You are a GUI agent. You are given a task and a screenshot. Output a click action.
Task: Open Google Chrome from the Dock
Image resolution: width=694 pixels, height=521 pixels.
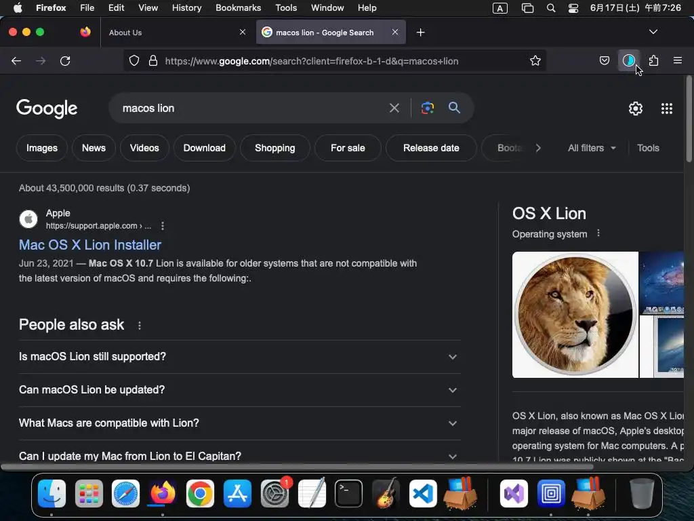click(200, 494)
